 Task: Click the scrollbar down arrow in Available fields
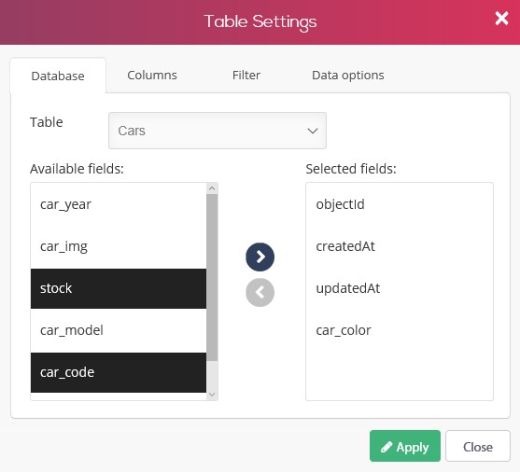(212, 395)
